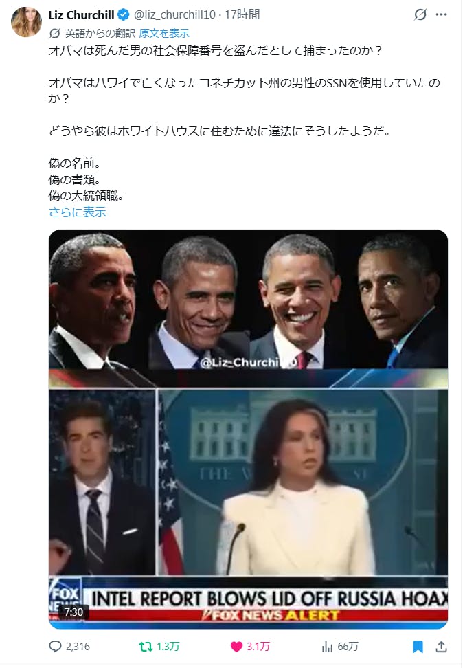Open the share post icon
The image size is (476, 668).
(x=441, y=647)
